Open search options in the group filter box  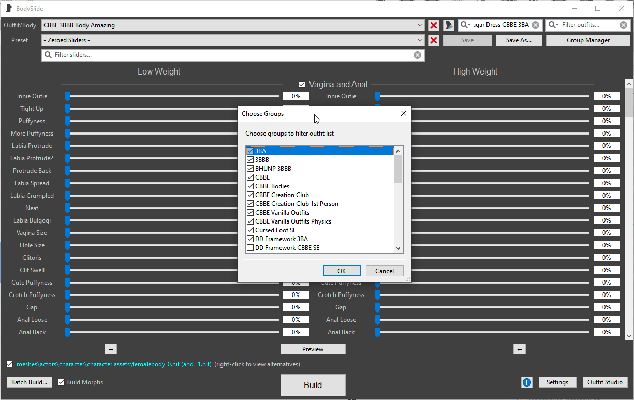click(466, 25)
